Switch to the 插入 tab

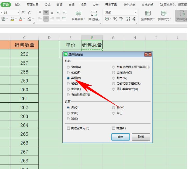pyautogui.click(x=18, y=5)
